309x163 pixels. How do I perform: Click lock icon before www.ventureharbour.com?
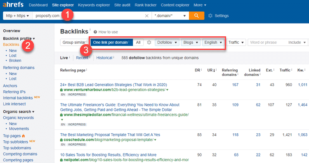coord(61,90)
